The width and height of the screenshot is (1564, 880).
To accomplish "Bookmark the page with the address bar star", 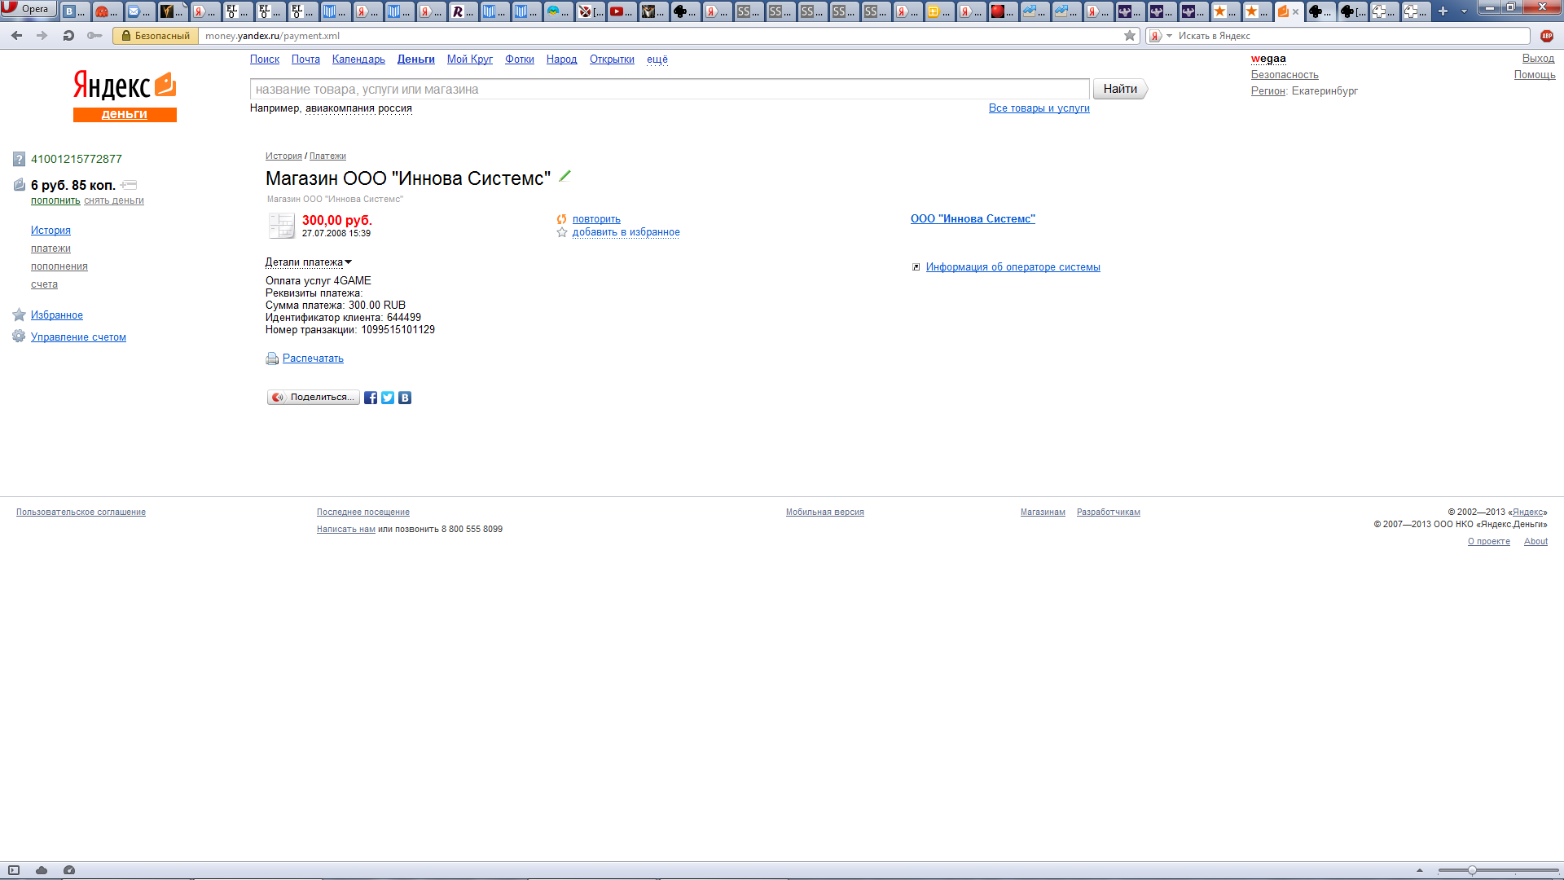I will coord(1130,36).
